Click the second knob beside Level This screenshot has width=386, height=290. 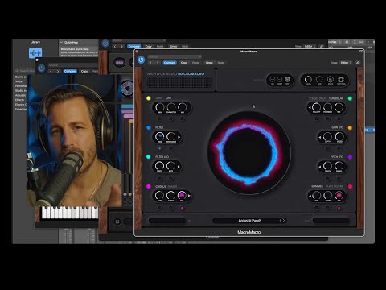coord(319,80)
